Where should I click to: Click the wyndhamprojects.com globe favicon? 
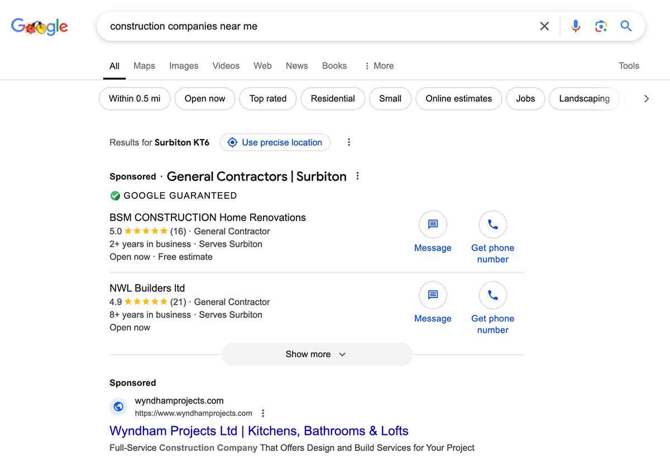click(x=118, y=407)
